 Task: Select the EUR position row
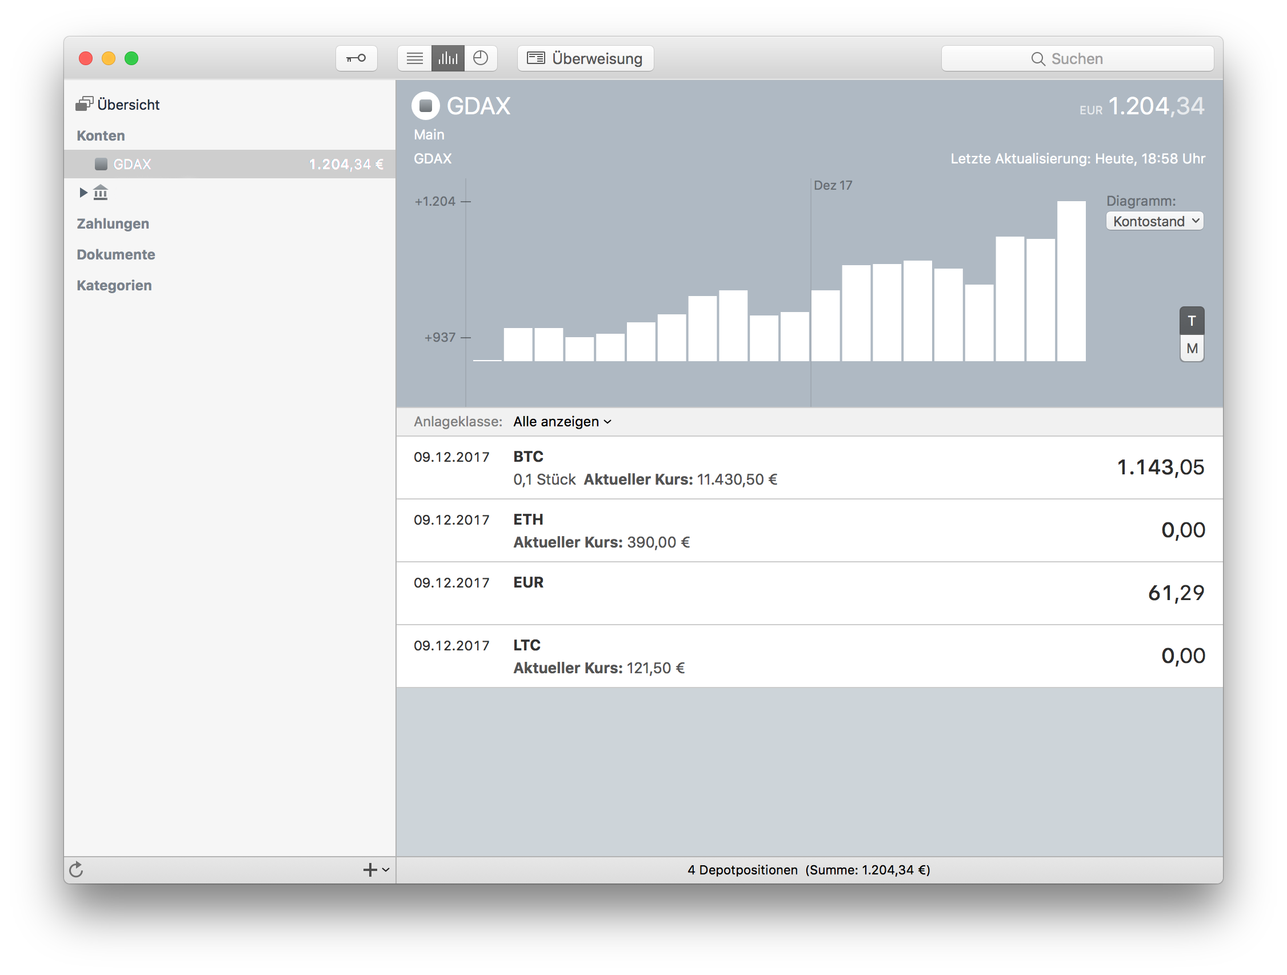(809, 593)
